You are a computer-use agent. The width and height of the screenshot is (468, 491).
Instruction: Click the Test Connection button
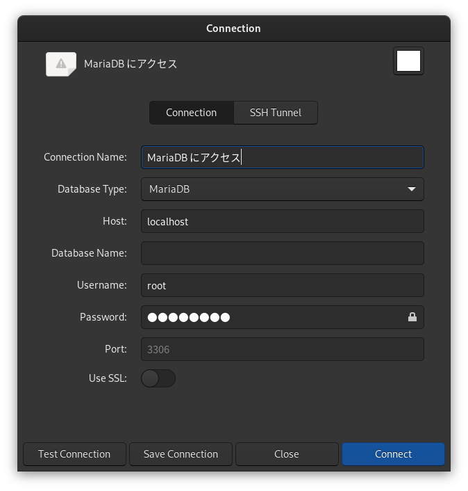click(74, 454)
